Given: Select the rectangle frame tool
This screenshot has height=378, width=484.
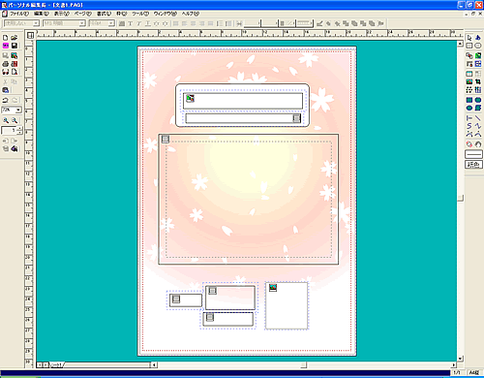Looking at the screenshot, I should 469,46.
